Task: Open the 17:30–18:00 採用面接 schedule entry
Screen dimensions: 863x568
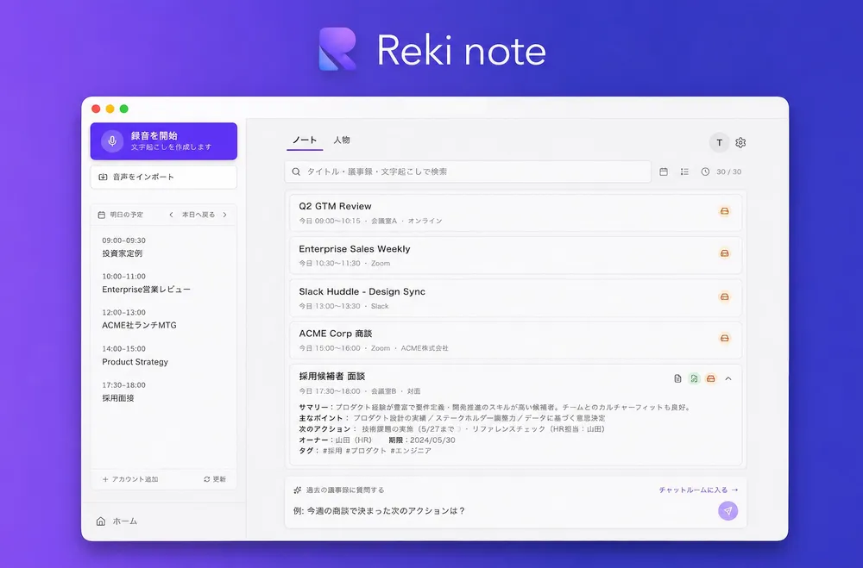Action: (163, 391)
